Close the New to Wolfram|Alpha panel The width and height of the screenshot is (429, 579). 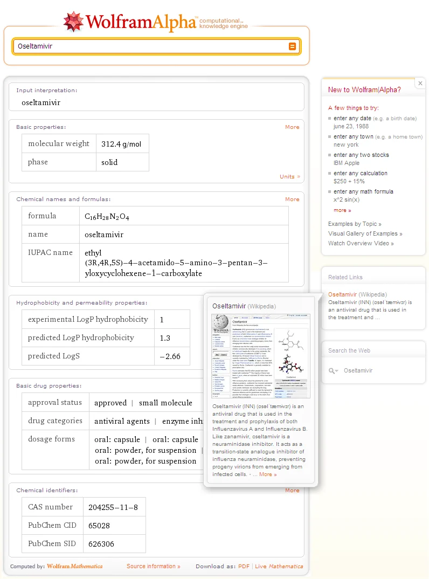[420, 84]
